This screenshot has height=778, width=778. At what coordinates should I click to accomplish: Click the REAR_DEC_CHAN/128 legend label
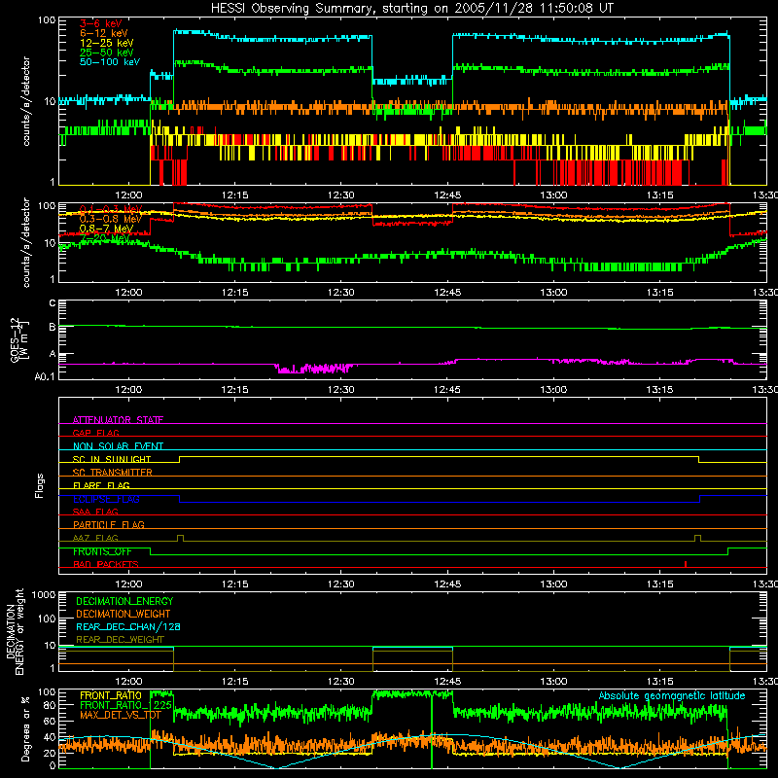(x=128, y=626)
